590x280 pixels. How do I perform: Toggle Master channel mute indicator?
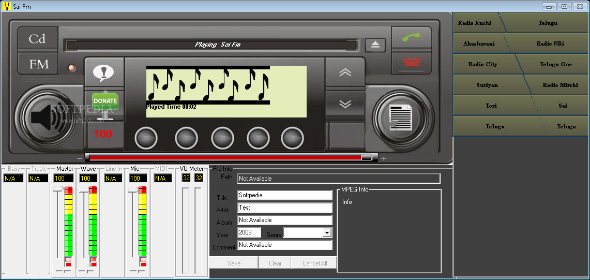click(x=68, y=262)
